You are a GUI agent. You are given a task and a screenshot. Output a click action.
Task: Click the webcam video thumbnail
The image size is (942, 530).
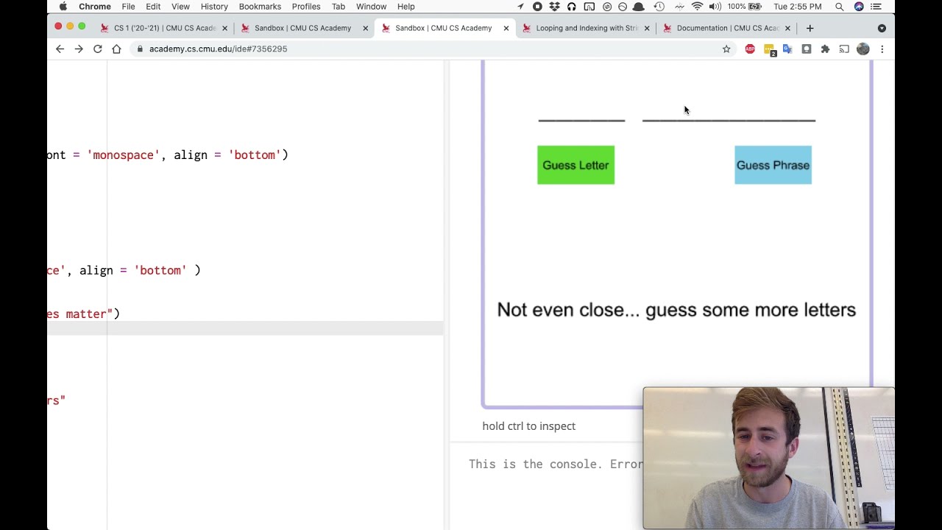click(x=768, y=458)
